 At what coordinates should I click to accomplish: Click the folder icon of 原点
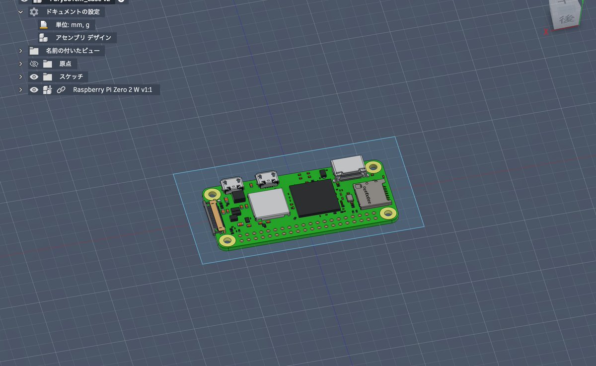click(47, 64)
